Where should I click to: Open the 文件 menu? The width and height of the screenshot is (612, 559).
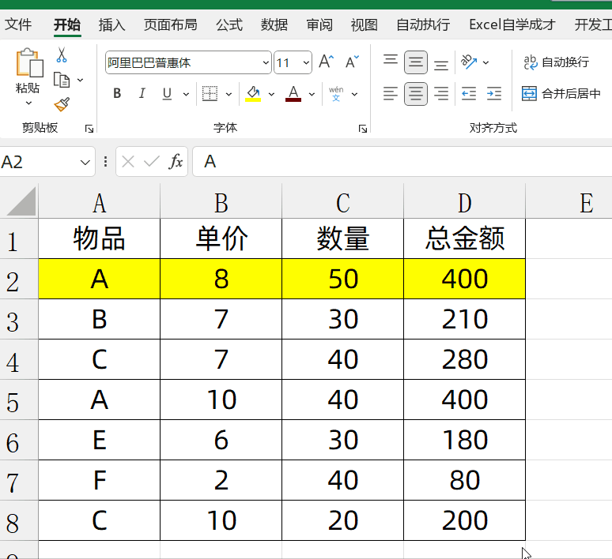[x=18, y=24]
